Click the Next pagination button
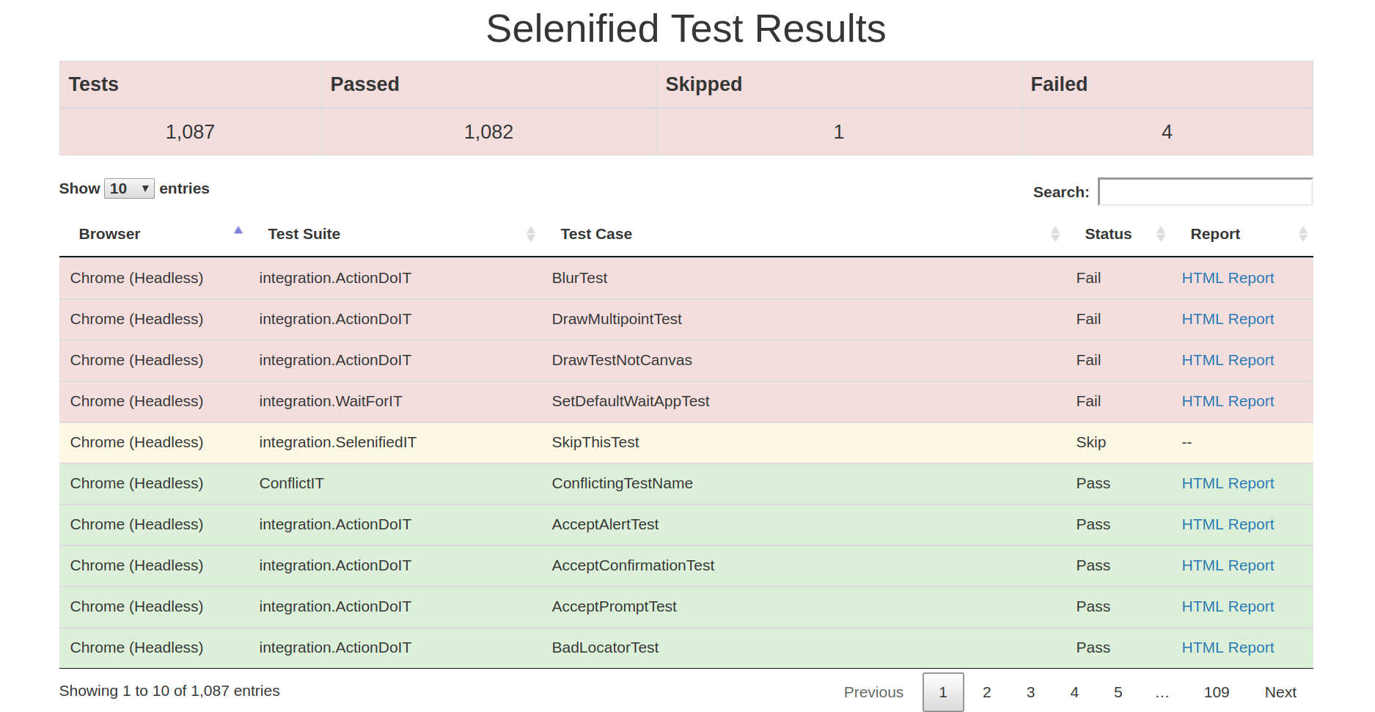Screen dimensions: 1375x712 tap(1280, 692)
